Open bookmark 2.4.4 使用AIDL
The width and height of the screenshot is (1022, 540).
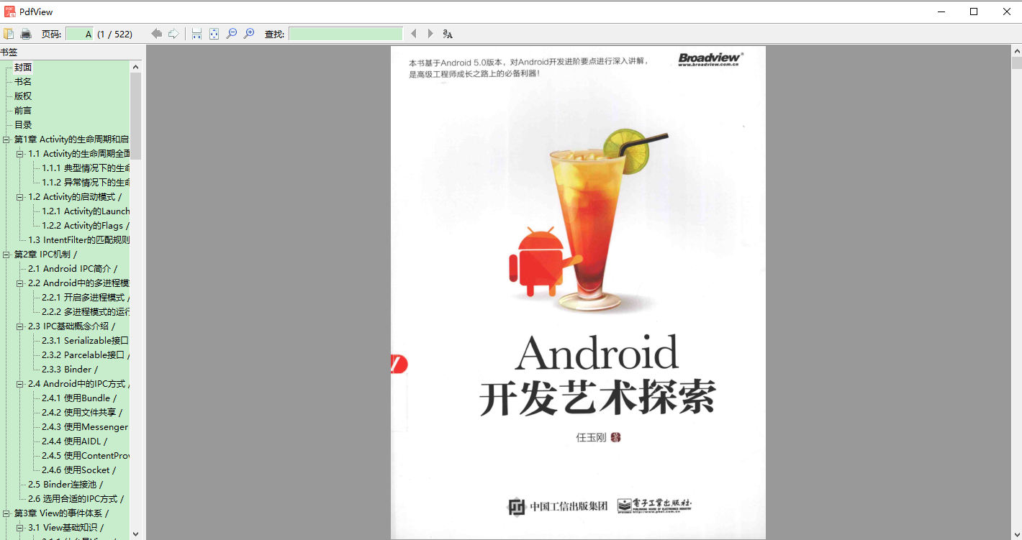click(x=74, y=441)
